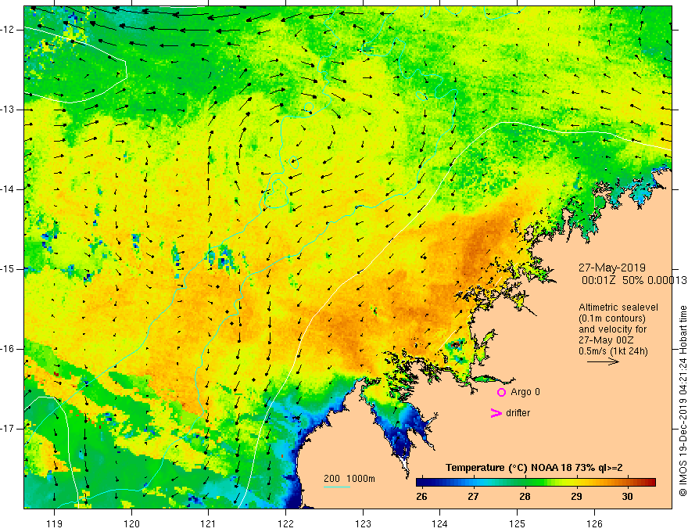Click the longitude label 122
The image size is (688, 532).
(285, 523)
